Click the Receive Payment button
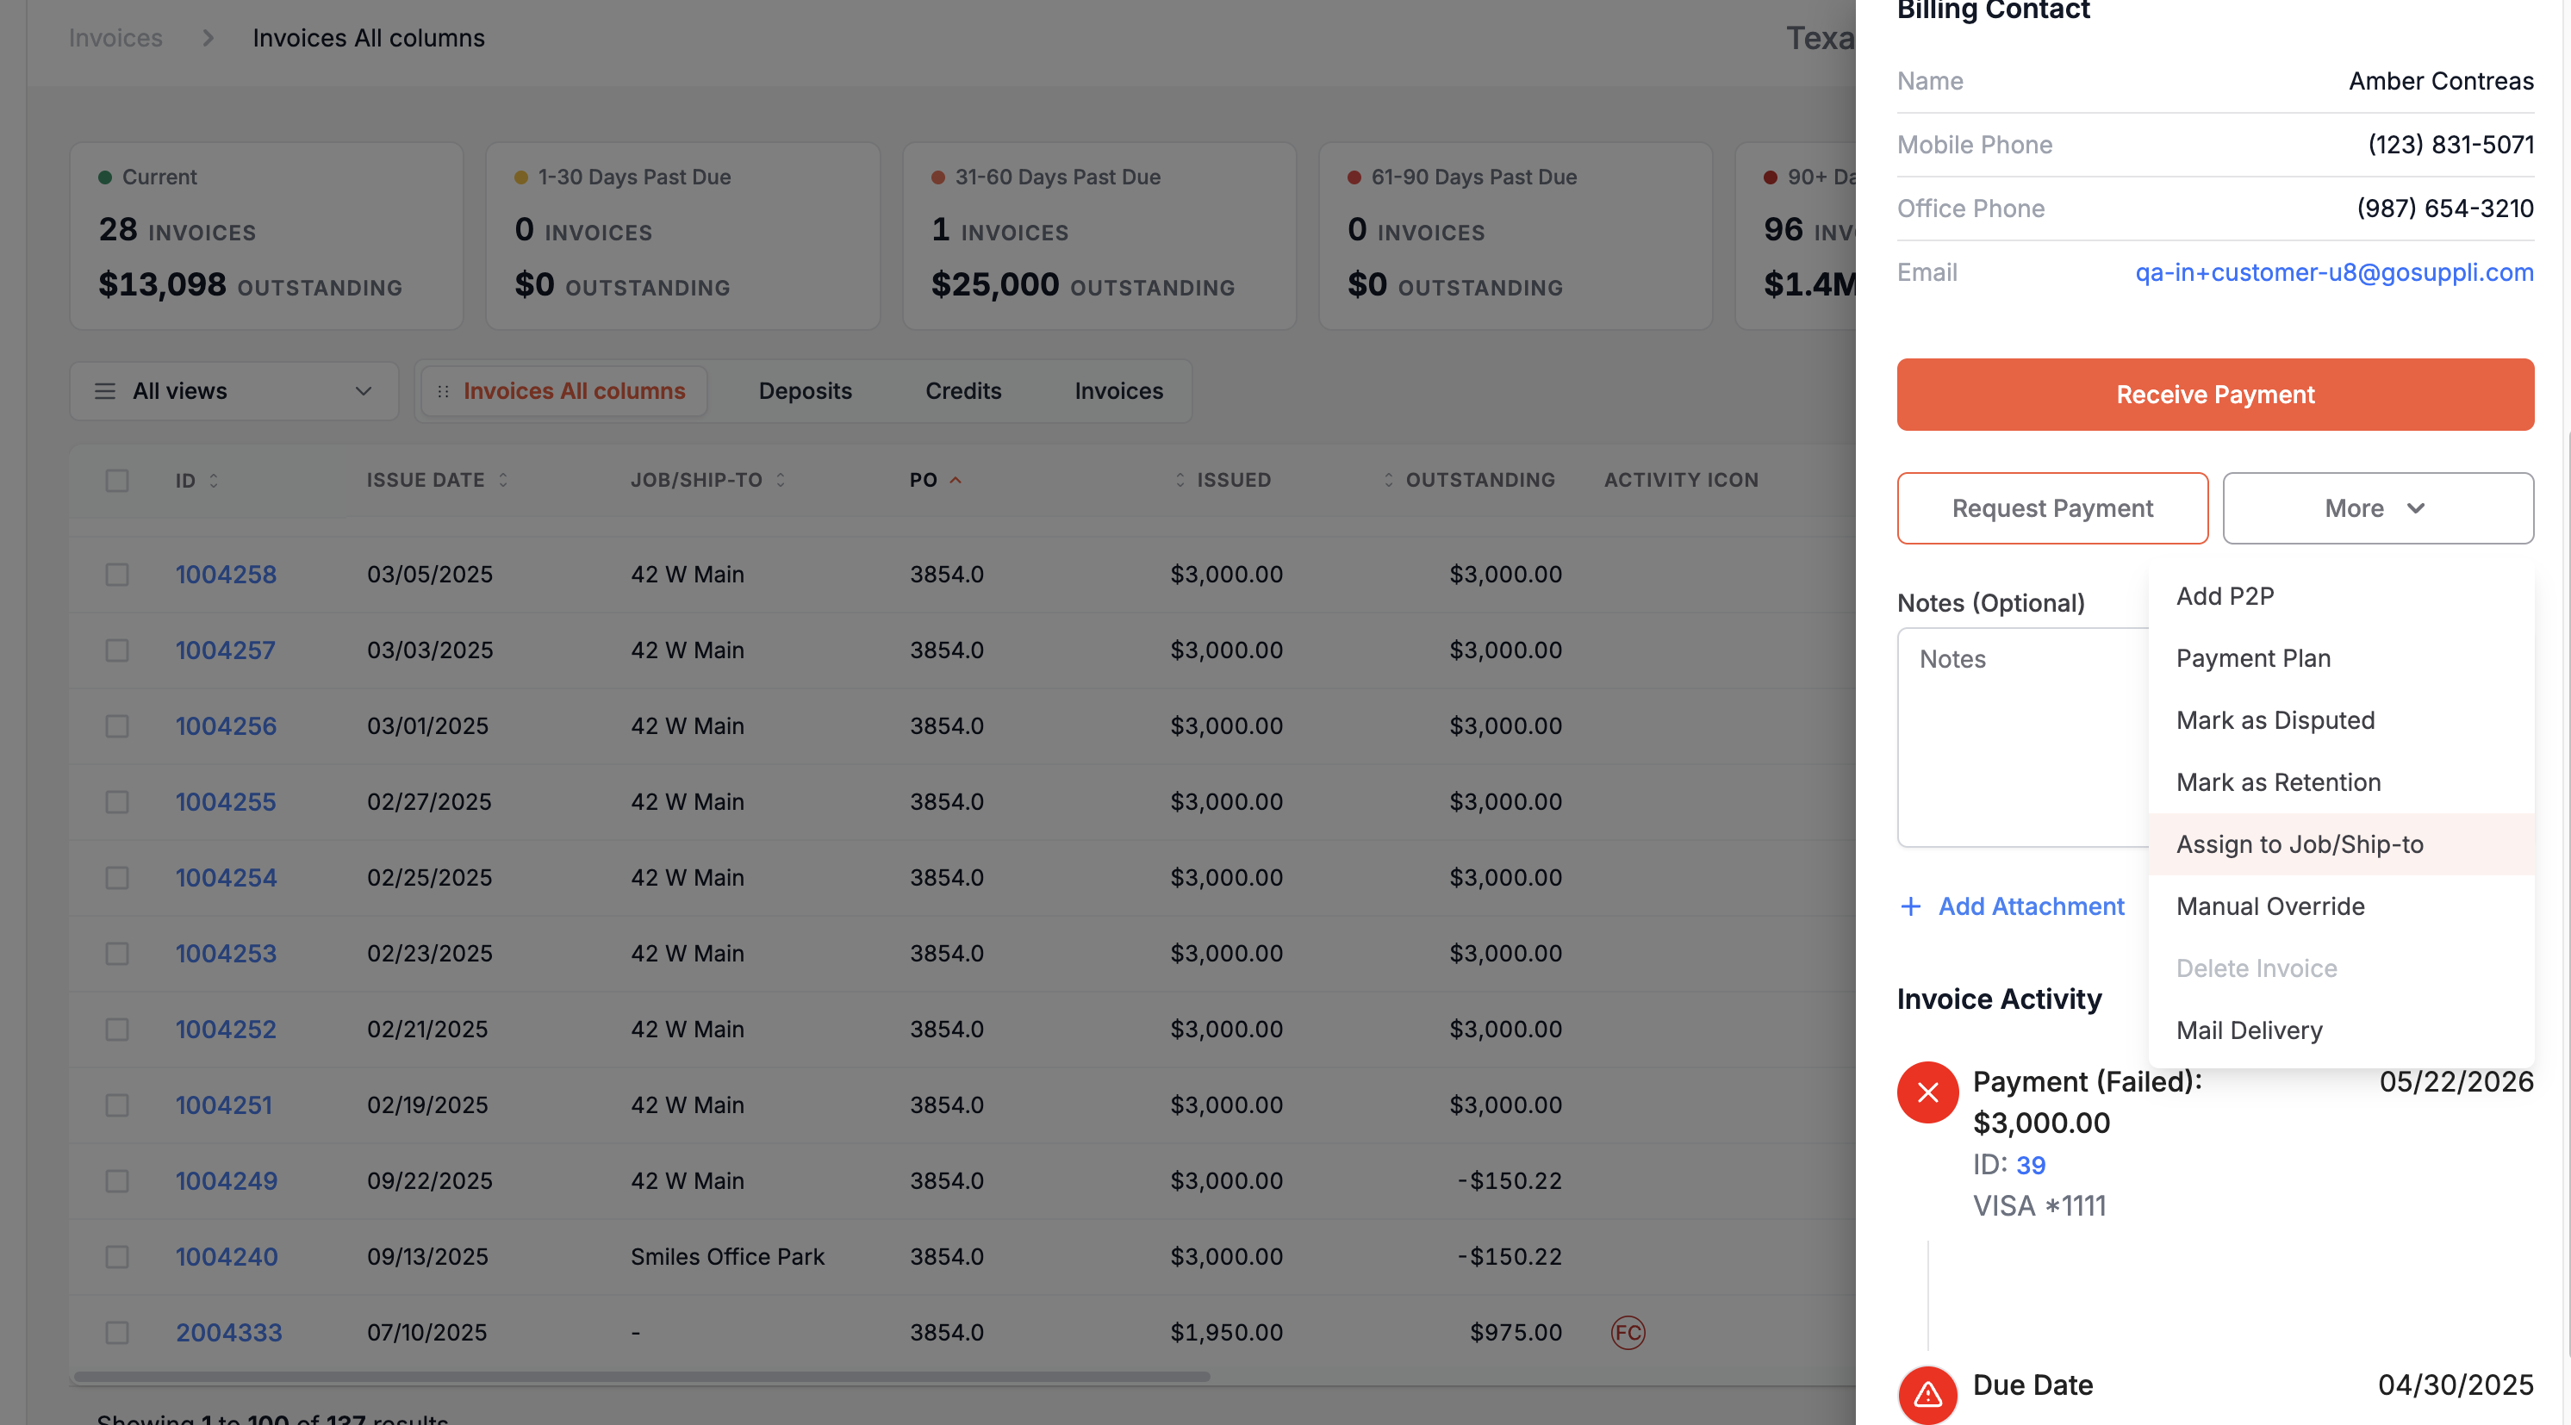Image resolution: width=2571 pixels, height=1425 pixels. (2214, 395)
